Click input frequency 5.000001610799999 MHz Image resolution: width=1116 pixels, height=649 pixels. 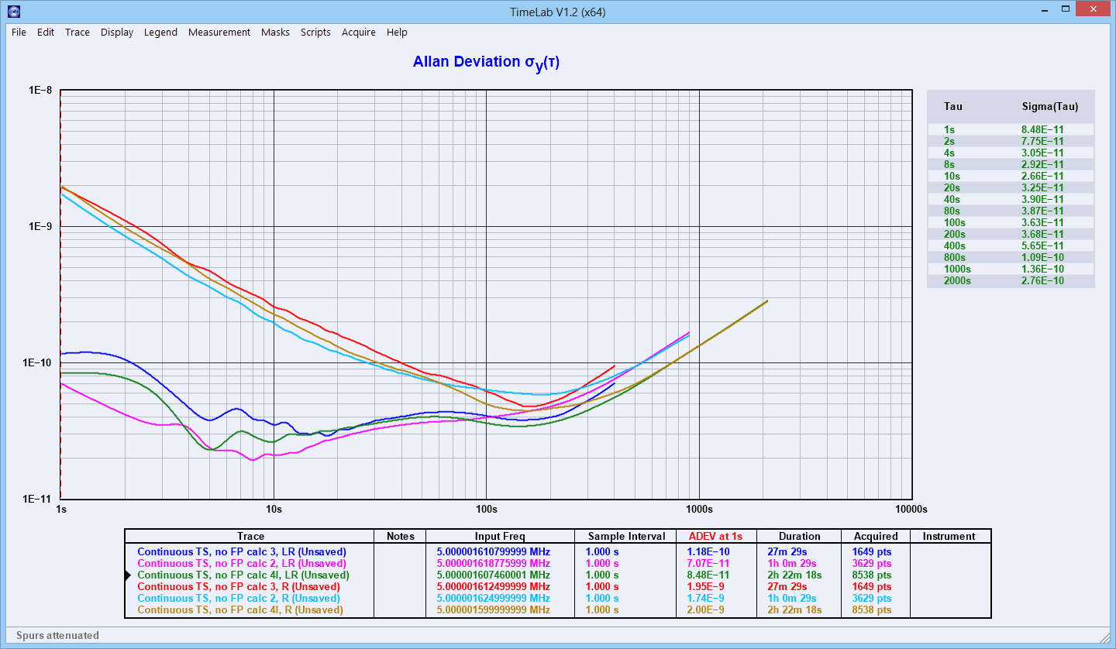[x=494, y=552]
